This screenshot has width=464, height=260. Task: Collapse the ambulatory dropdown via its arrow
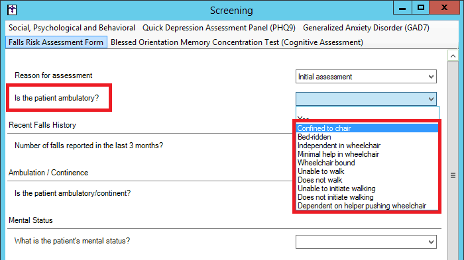[x=431, y=99]
